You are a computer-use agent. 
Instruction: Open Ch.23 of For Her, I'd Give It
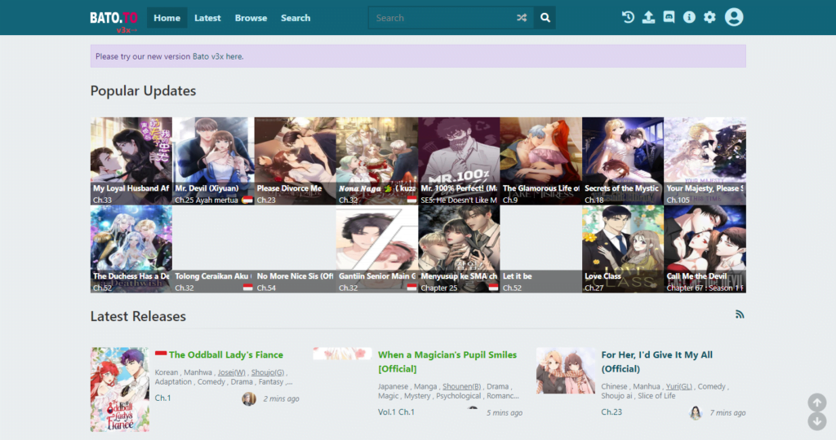[x=611, y=411]
